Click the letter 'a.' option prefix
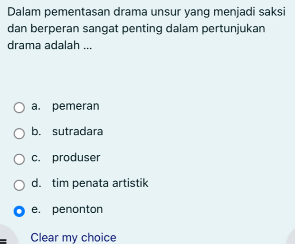Screen dimensions: 295x244 click(x=37, y=106)
